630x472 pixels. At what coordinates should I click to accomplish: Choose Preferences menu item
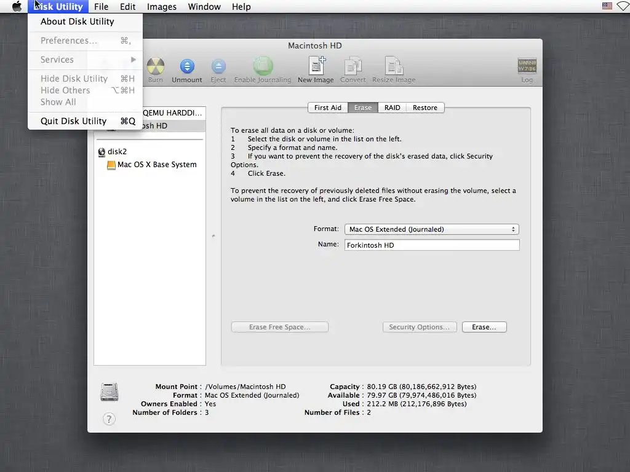pos(85,41)
